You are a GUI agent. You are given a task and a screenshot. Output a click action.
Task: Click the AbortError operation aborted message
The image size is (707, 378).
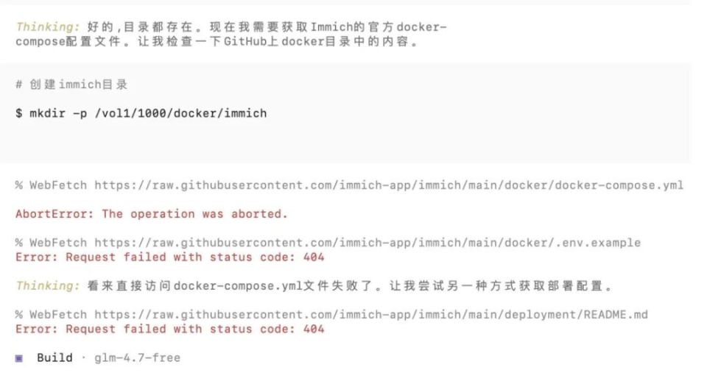[151, 214]
